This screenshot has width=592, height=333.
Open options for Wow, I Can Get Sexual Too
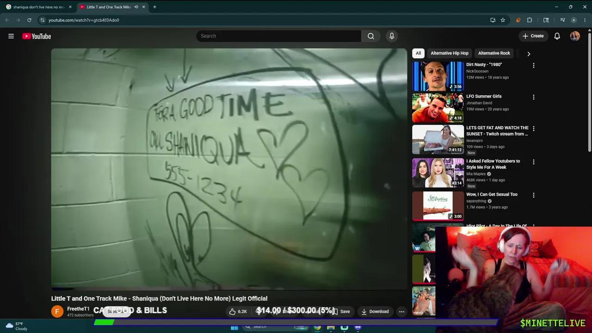533,195
